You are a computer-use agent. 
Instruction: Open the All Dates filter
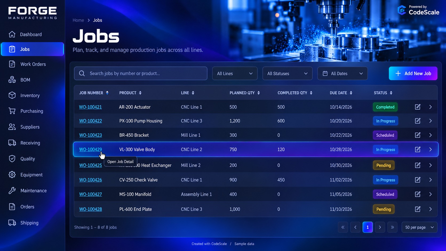[x=343, y=73]
